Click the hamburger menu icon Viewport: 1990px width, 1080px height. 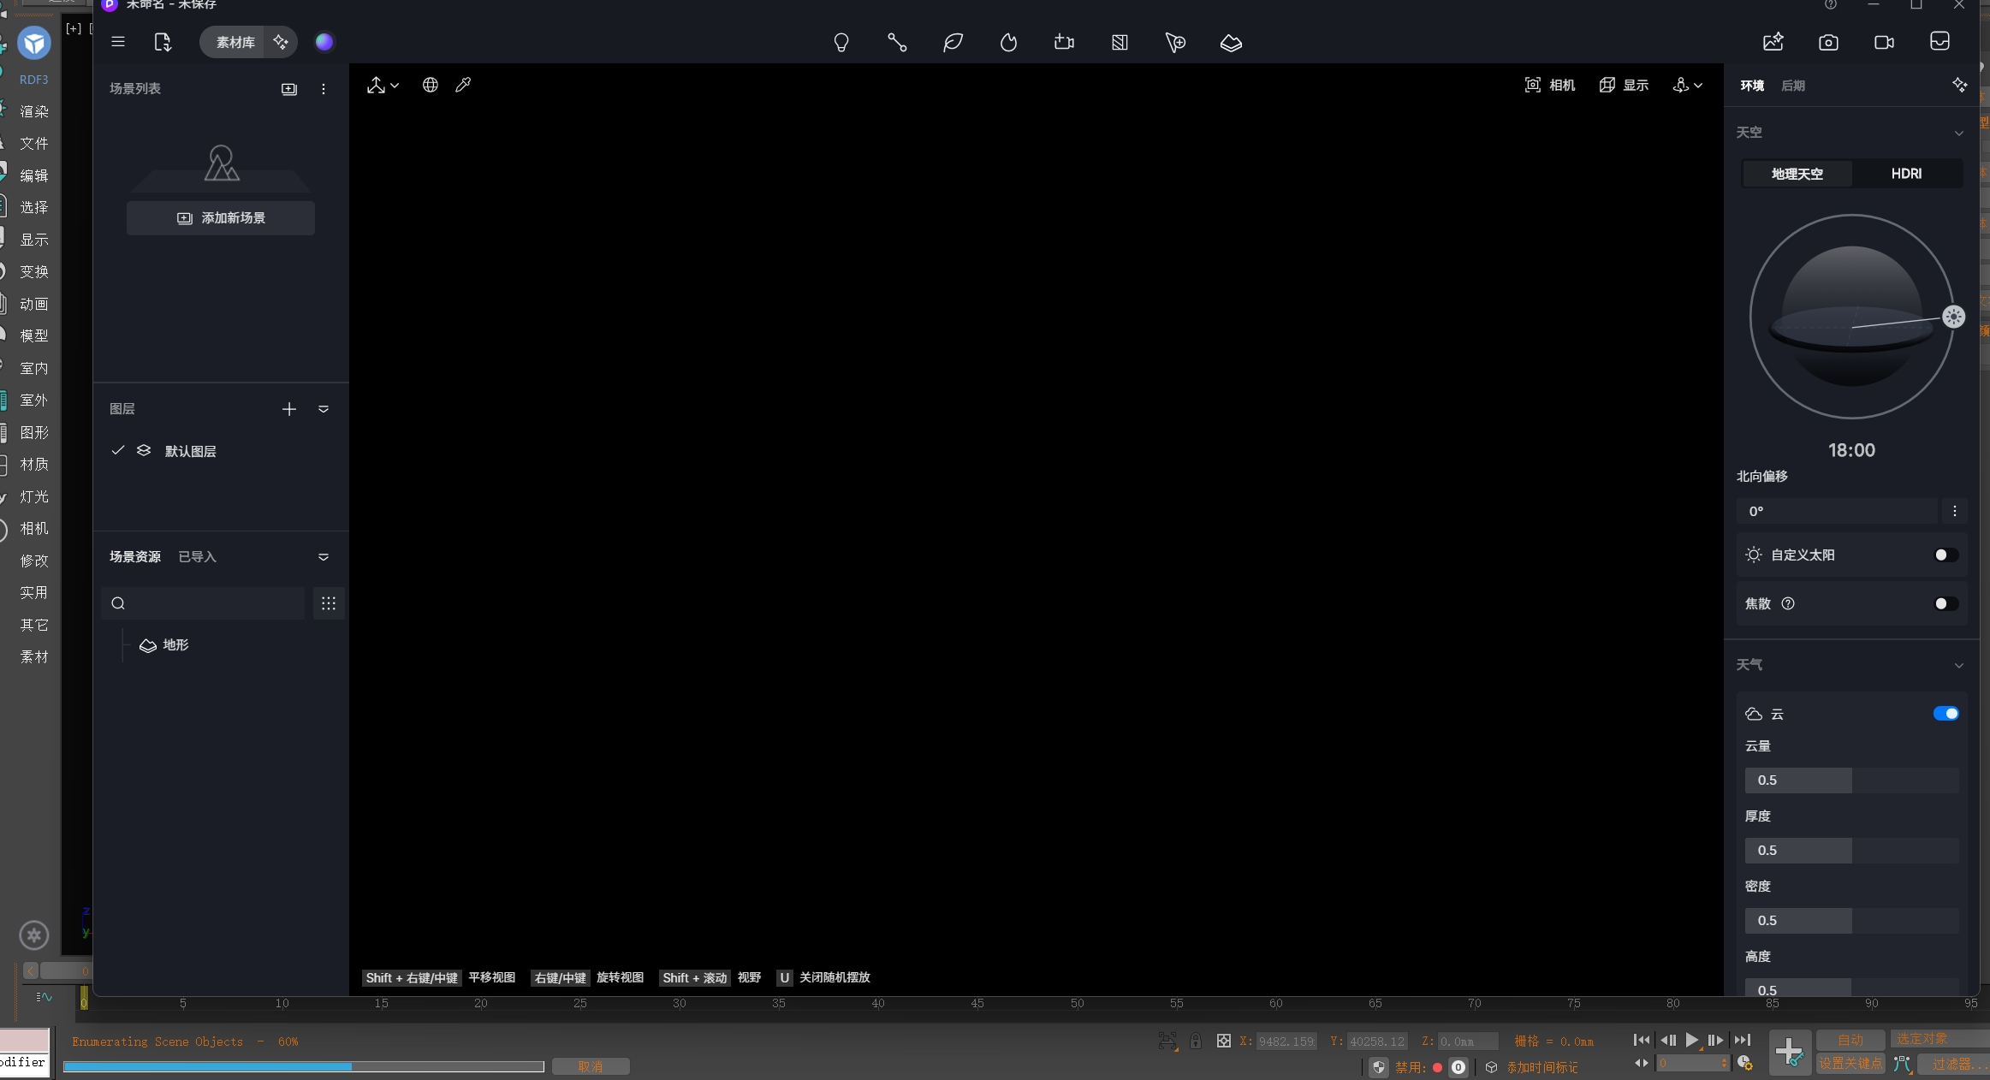click(x=118, y=42)
